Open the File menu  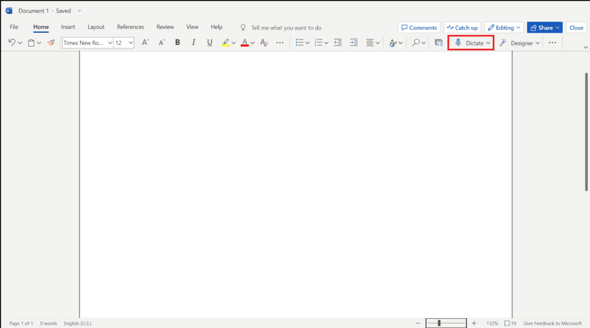[x=14, y=27]
